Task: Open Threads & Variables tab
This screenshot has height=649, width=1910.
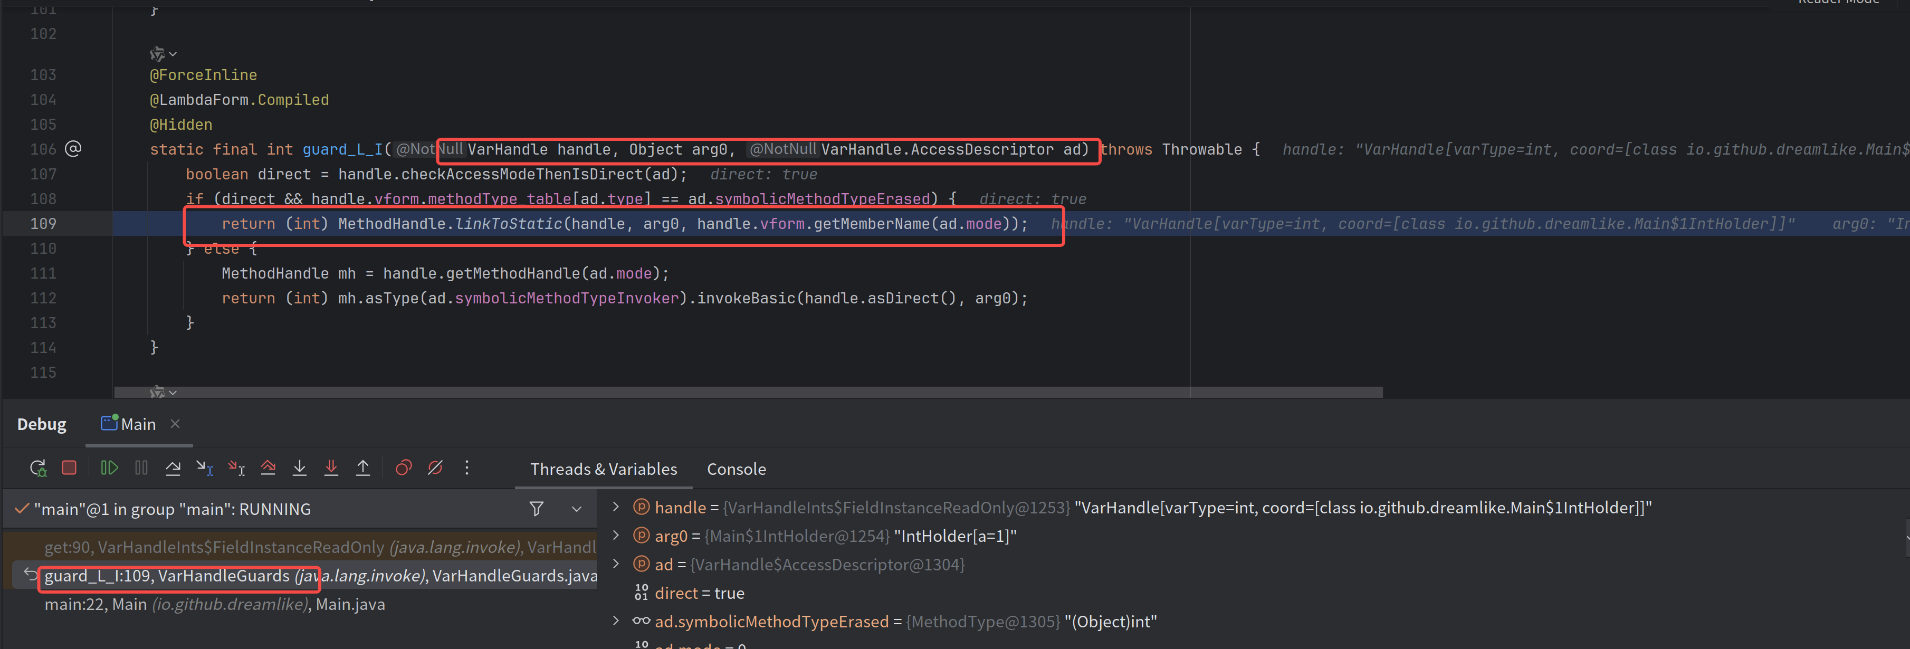Action: tap(604, 469)
